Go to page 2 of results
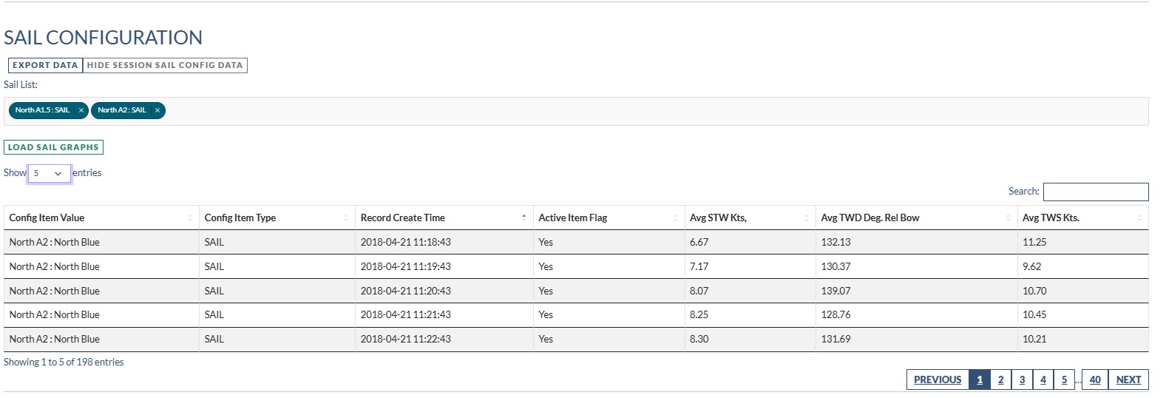1166x398 pixels. pyautogui.click(x=1000, y=380)
